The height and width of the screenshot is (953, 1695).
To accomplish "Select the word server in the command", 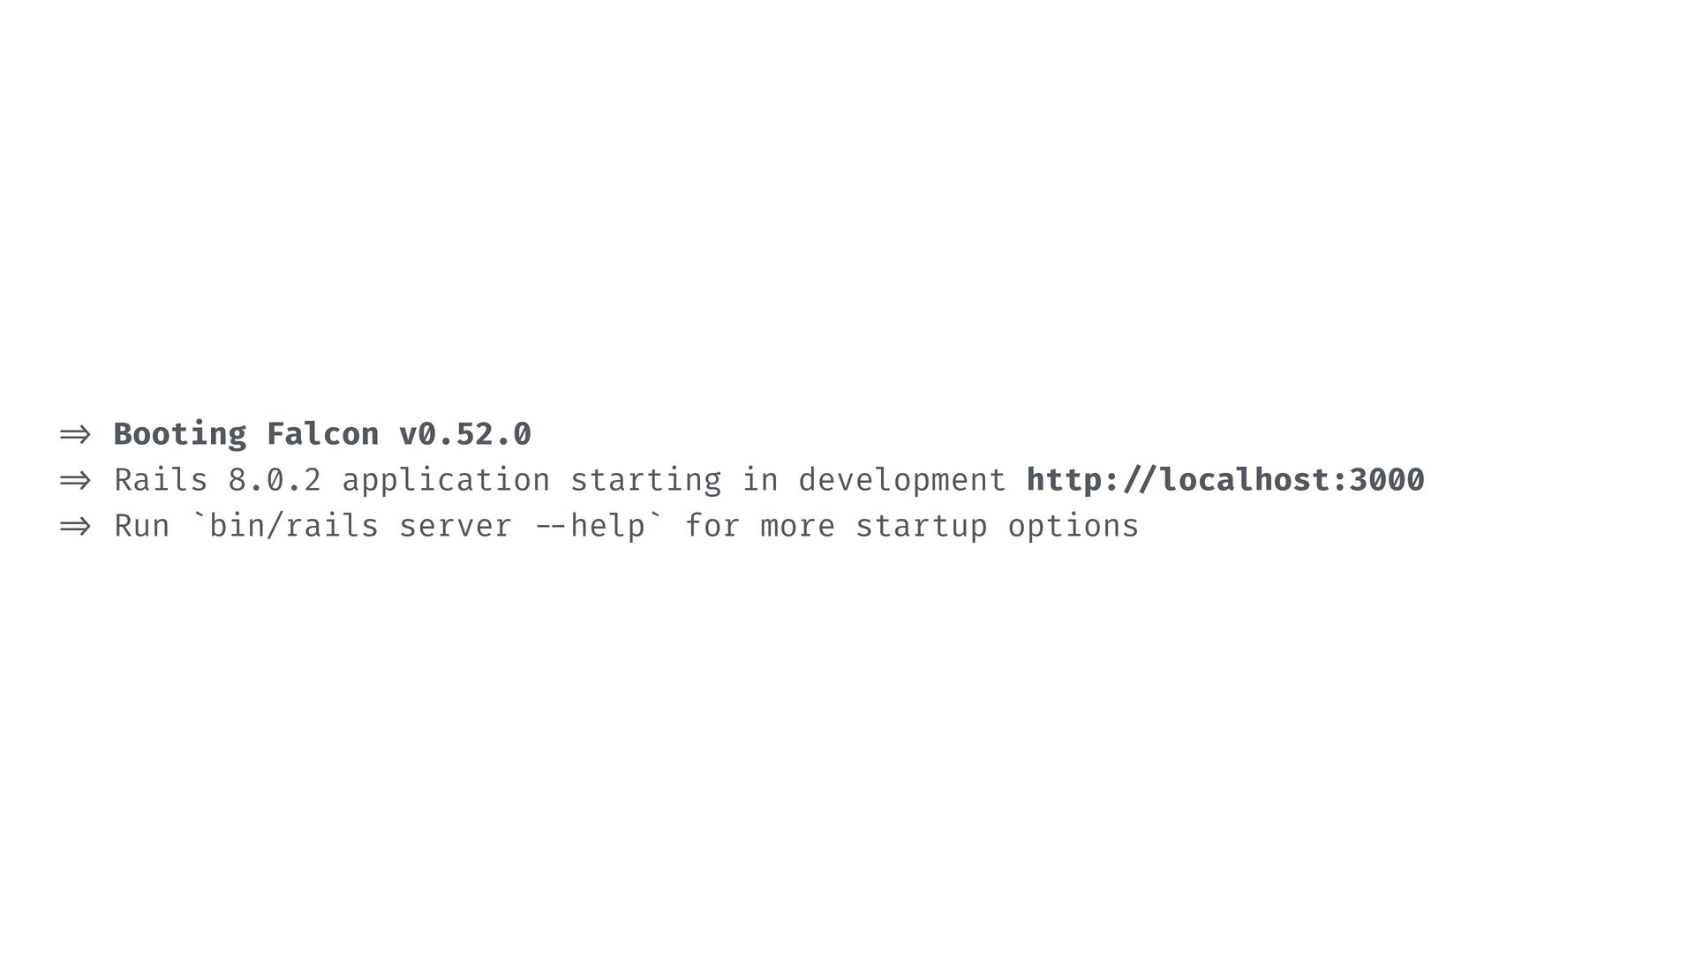I will (x=456, y=526).
